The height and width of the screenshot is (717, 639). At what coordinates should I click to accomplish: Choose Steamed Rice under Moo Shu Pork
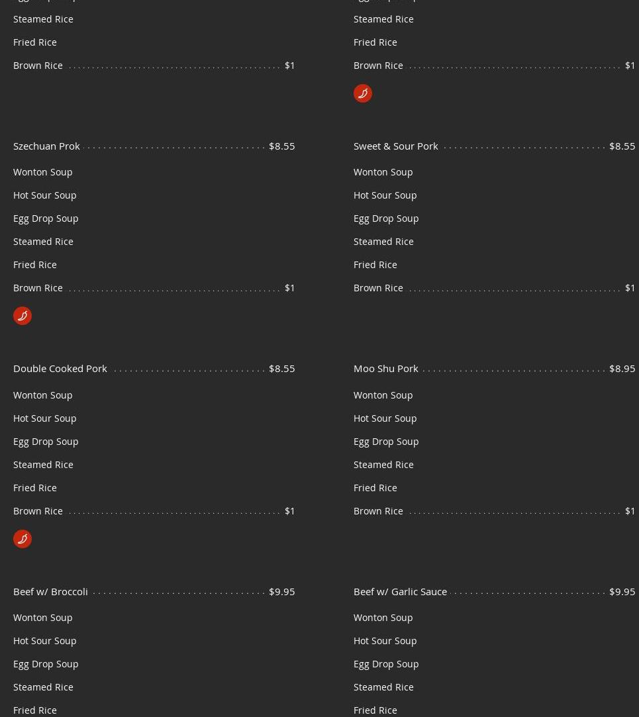click(383, 465)
